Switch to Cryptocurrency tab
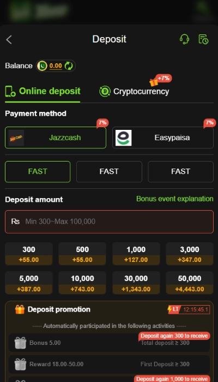The image size is (218, 382). point(134,91)
